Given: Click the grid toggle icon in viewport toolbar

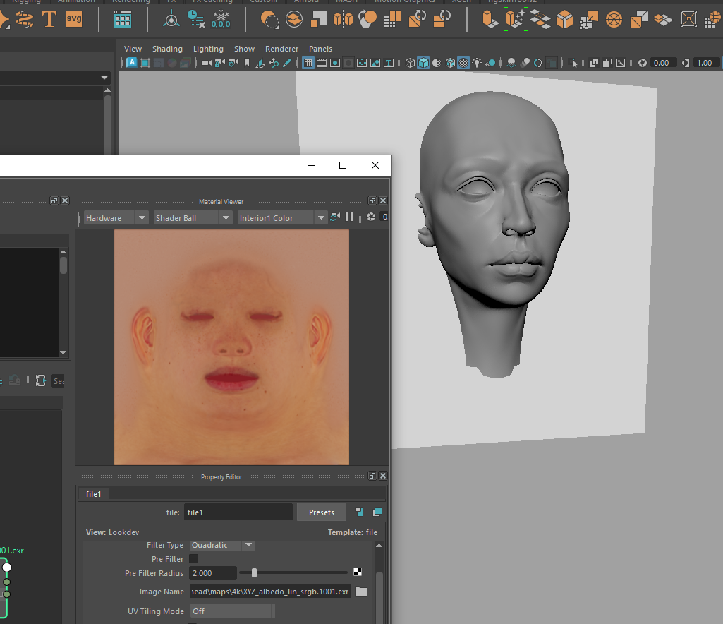Looking at the screenshot, I should click(x=308, y=63).
